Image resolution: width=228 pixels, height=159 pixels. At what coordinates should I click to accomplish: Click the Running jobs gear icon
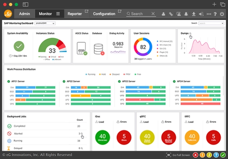9,141
